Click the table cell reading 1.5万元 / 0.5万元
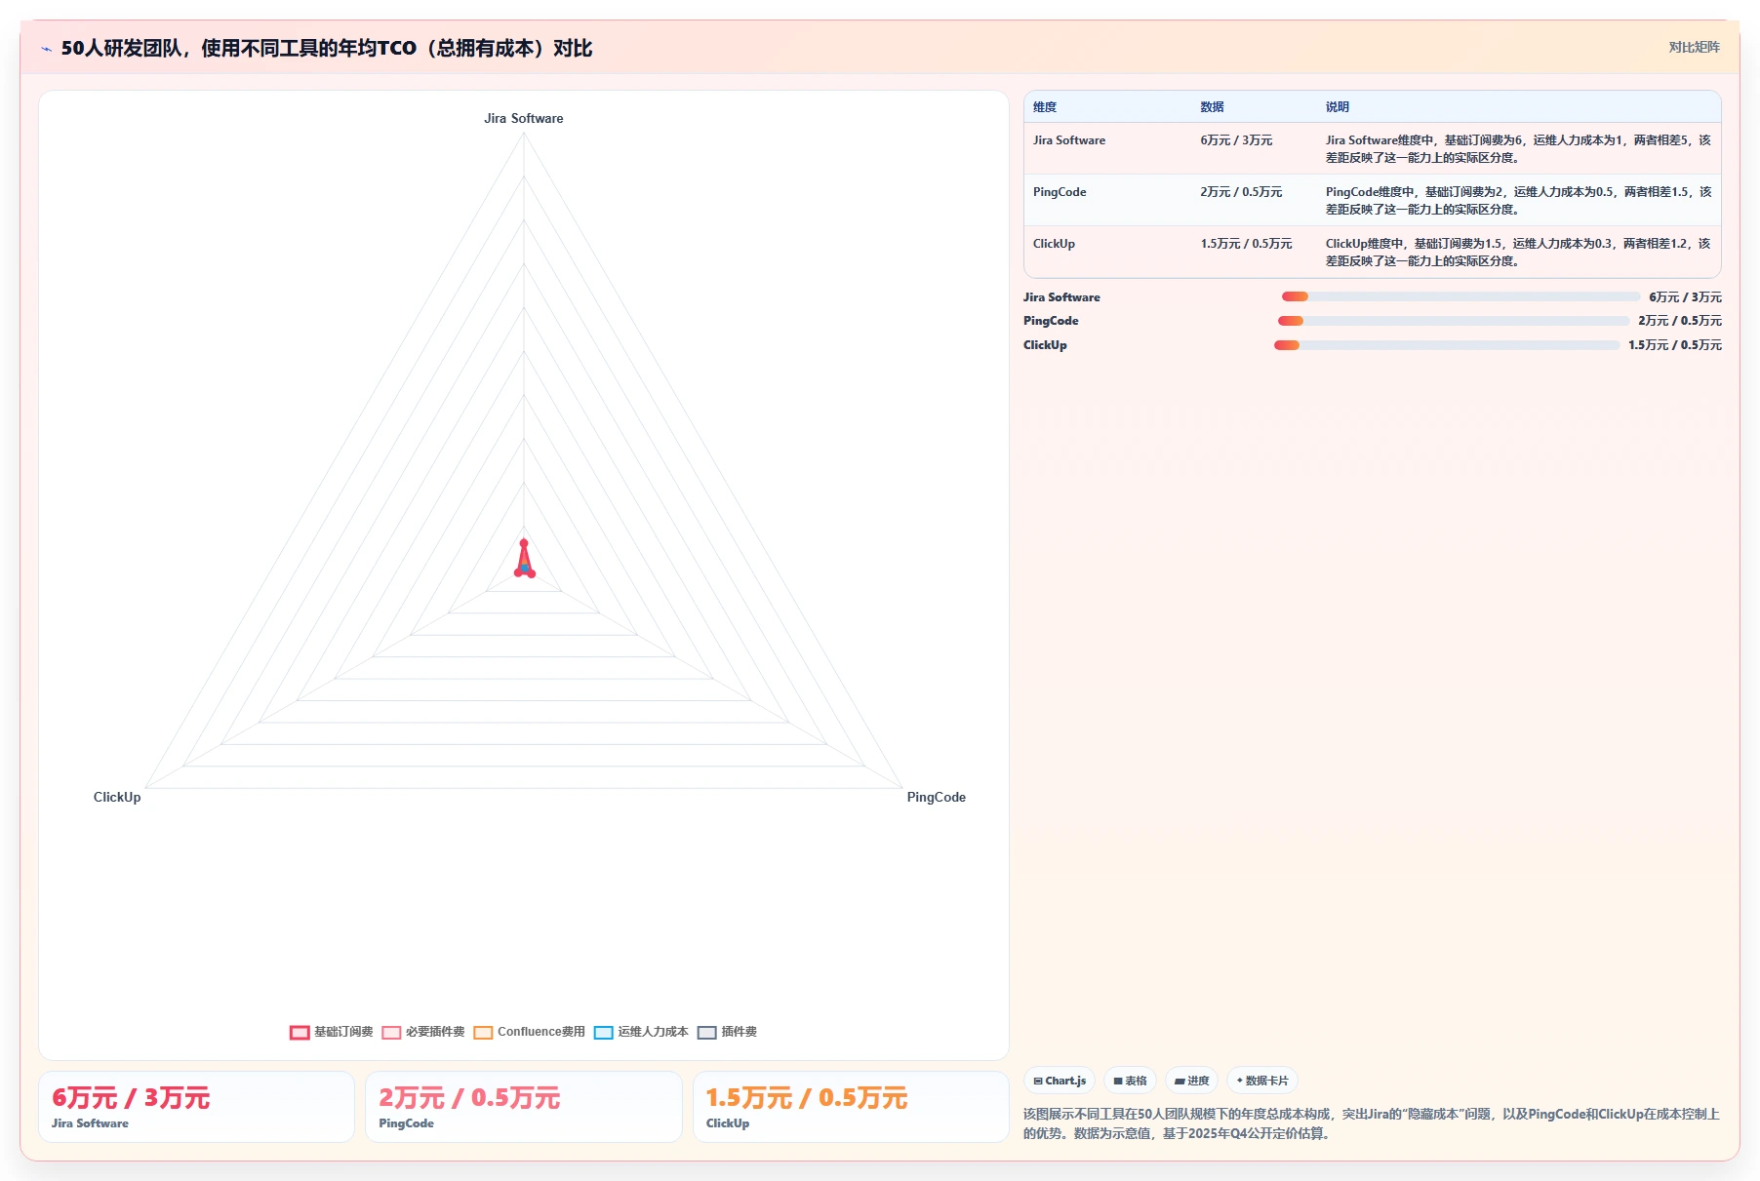Image resolution: width=1760 pixels, height=1181 pixels. click(1254, 252)
